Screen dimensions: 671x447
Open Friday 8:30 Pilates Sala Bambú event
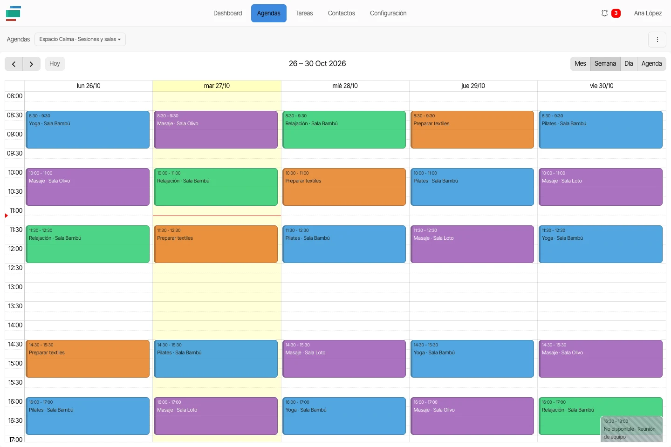click(x=601, y=130)
